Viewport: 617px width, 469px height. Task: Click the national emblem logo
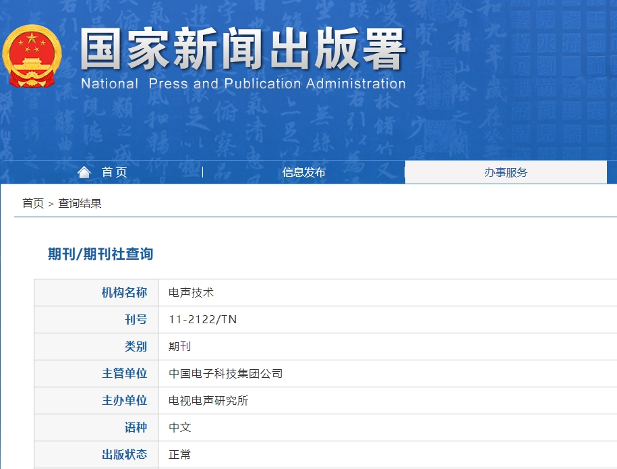(x=32, y=56)
